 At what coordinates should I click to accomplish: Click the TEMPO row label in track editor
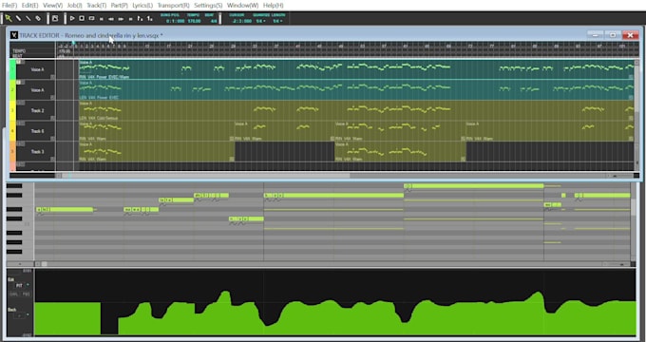point(19,51)
